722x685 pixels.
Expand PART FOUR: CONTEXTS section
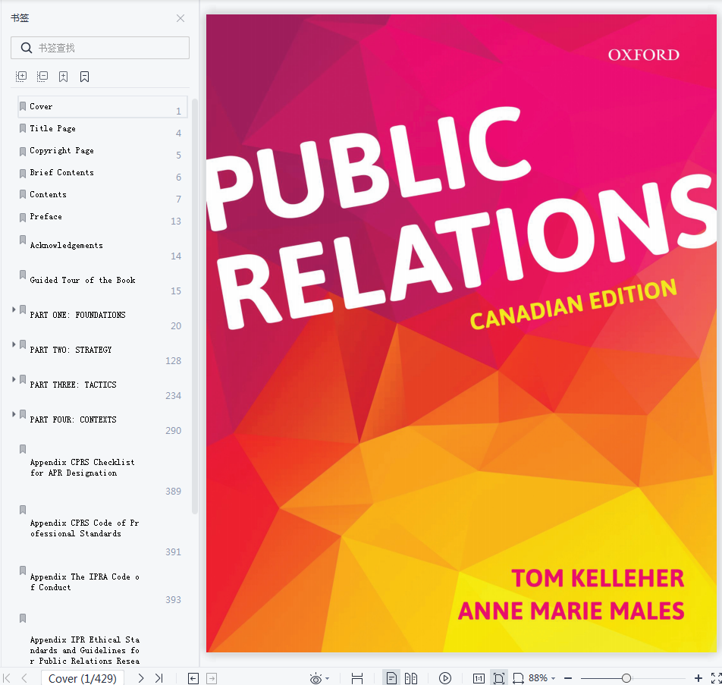(x=14, y=415)
